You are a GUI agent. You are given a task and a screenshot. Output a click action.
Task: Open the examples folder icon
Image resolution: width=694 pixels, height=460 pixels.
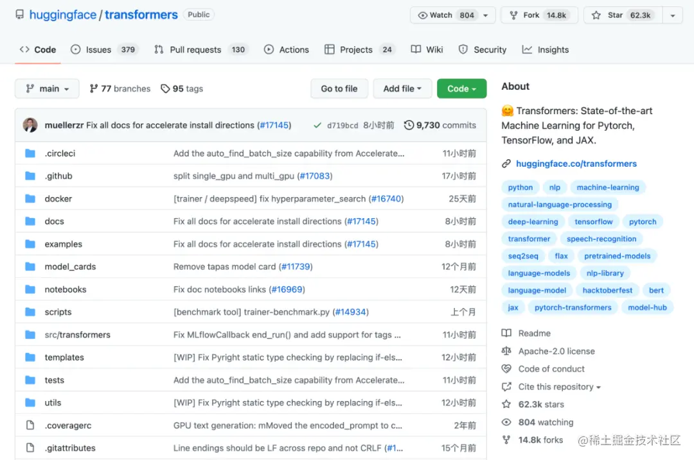tap(30, 244)
